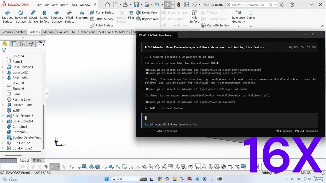Select the Lofted Surface tool
The width and height of the screenshot is (326, 183).
pos(44,17)
